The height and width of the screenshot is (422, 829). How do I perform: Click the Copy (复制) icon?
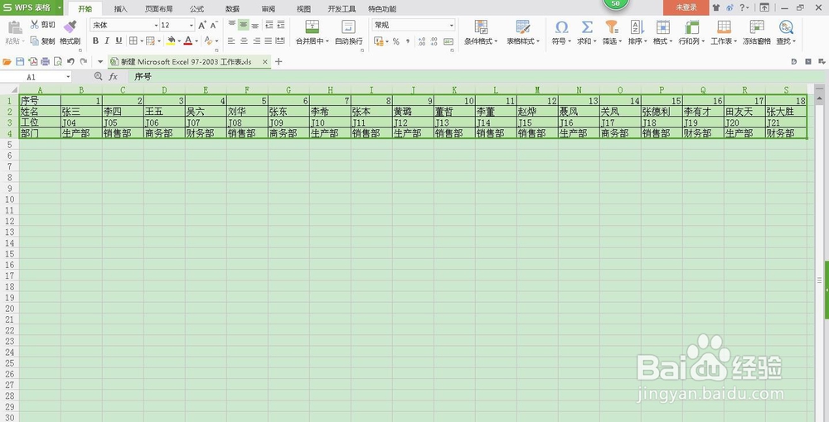point(35,41)
